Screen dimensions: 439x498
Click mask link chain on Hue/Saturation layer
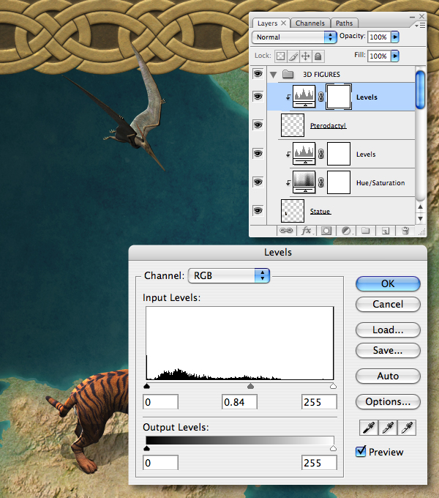(321, 182)
